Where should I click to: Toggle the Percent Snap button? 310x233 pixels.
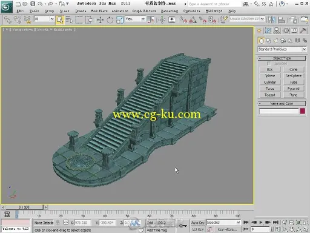coord(203,20)
